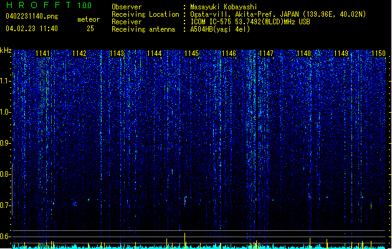Click the Receiver label
Viewport: 392px width, 249px height.
(x=127, y=22)
